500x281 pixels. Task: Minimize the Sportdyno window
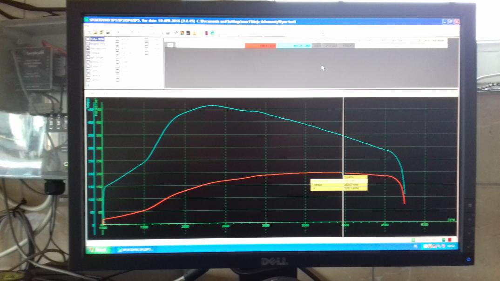pos(445,21)
